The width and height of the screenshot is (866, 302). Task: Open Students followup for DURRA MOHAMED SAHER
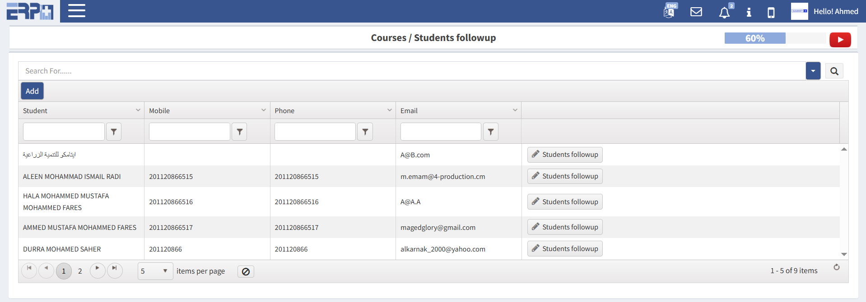click(x=564, y=249)
